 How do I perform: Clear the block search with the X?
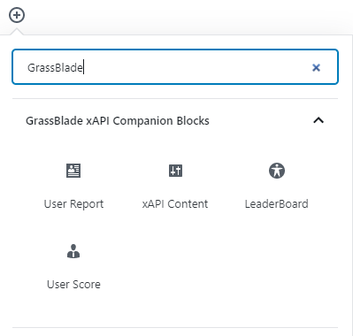pyautogui.click(x=316, y=68)
